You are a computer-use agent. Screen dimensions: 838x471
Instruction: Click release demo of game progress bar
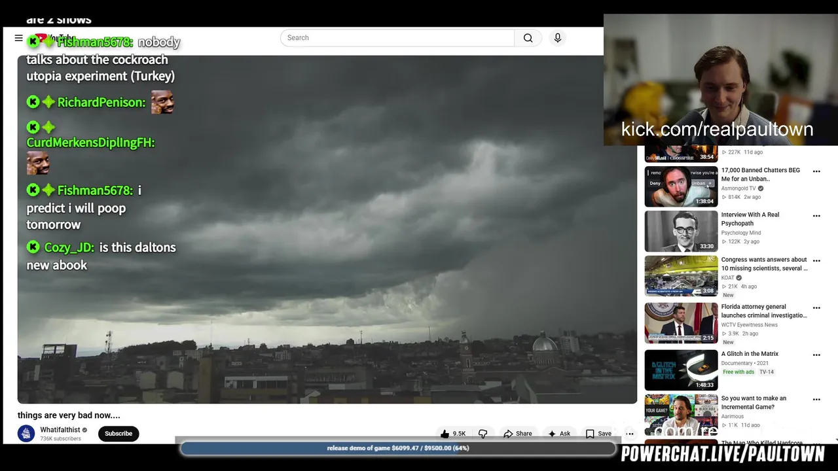coord(398,448)
